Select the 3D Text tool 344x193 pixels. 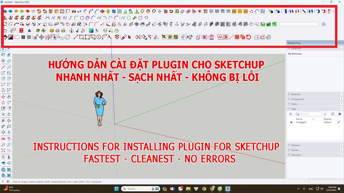9,132
